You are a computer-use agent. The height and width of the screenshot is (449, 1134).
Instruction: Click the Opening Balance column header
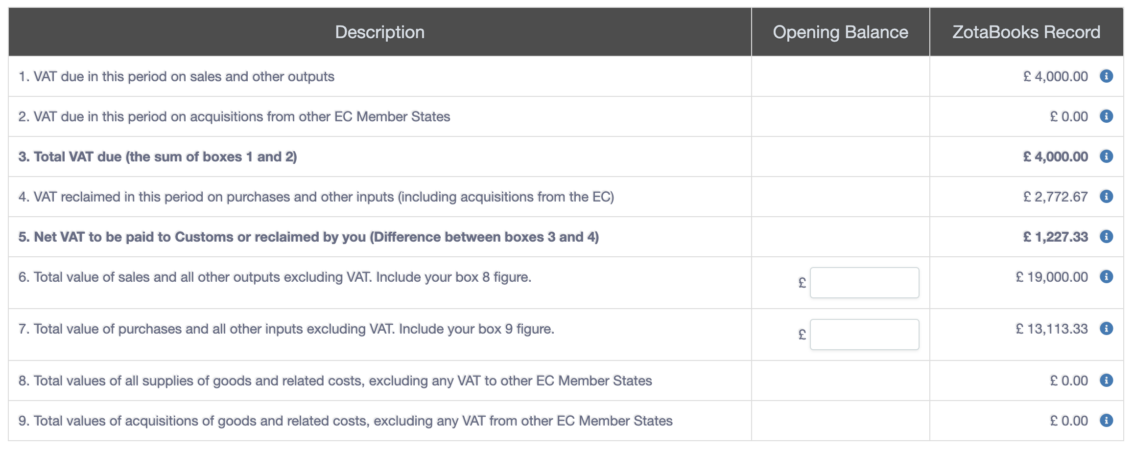(x=840, y=32)
